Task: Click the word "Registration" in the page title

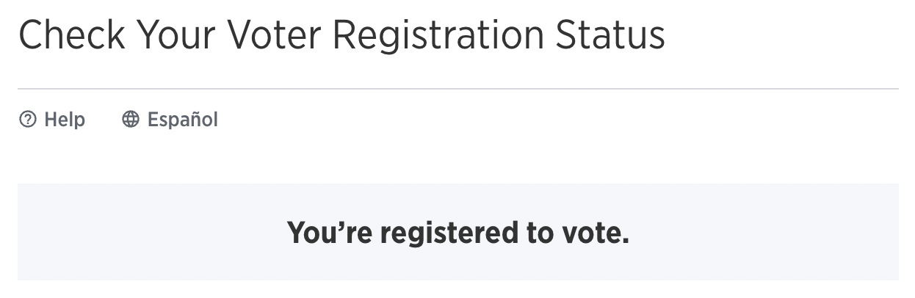Action: click(x=435, y=34)
